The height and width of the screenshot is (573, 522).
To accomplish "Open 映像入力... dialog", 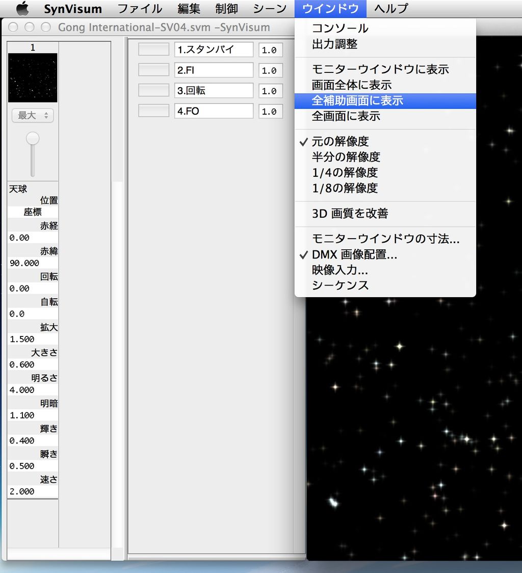I will 385,270.
